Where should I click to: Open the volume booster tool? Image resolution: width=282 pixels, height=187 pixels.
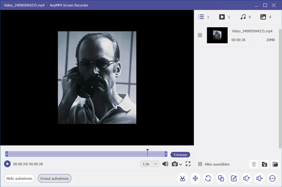pyautogui.click(x=259, y=179)
